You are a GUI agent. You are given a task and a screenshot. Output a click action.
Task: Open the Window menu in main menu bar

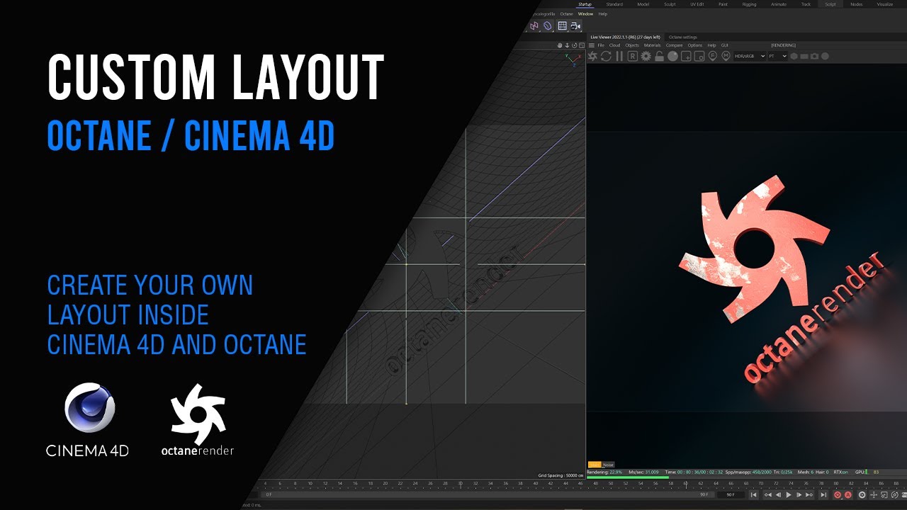(585, 13)
